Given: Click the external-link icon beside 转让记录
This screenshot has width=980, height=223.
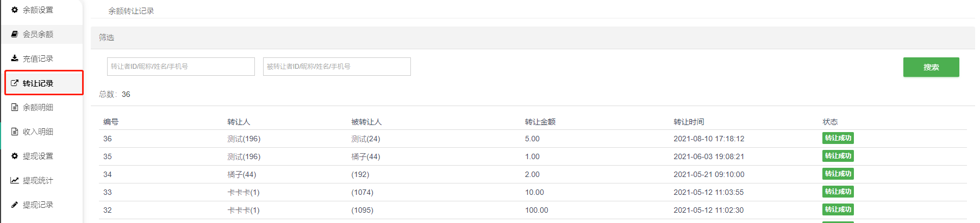Looking at the screenshot, I should coord(15,83).
